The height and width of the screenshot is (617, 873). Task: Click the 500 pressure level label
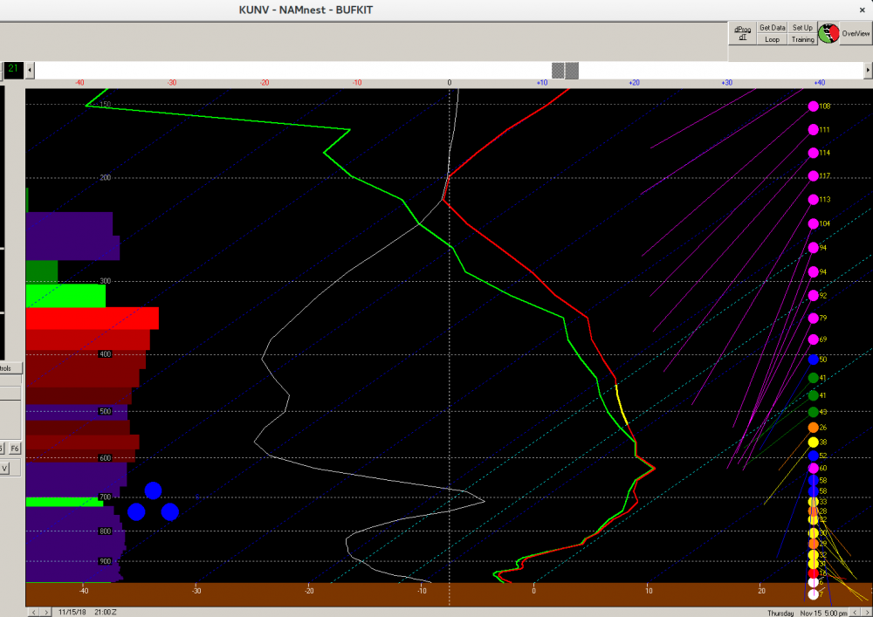pos(105,412)
